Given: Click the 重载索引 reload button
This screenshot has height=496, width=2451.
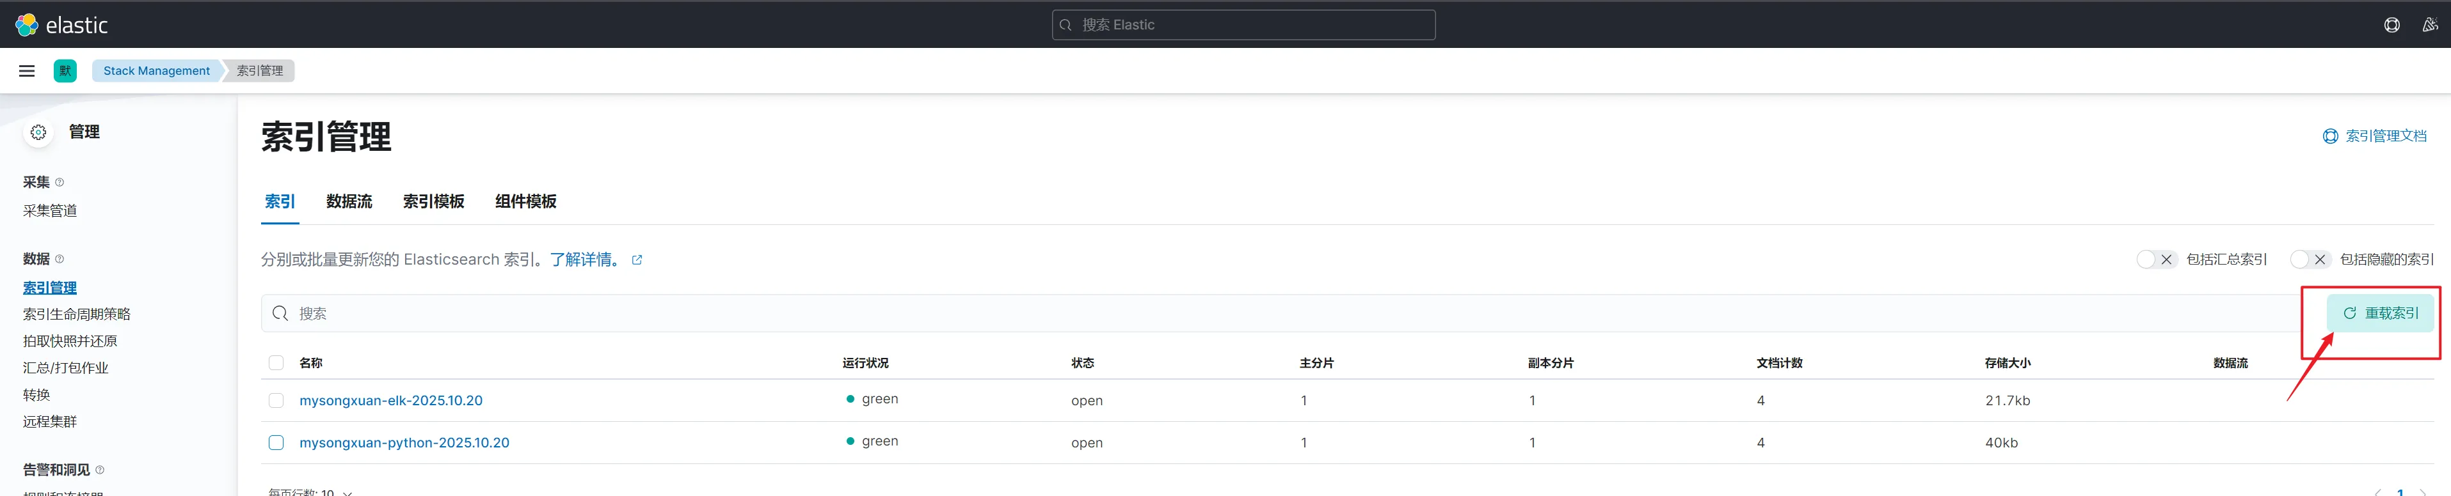Looking at the screenshot, I should [2379, 314].
